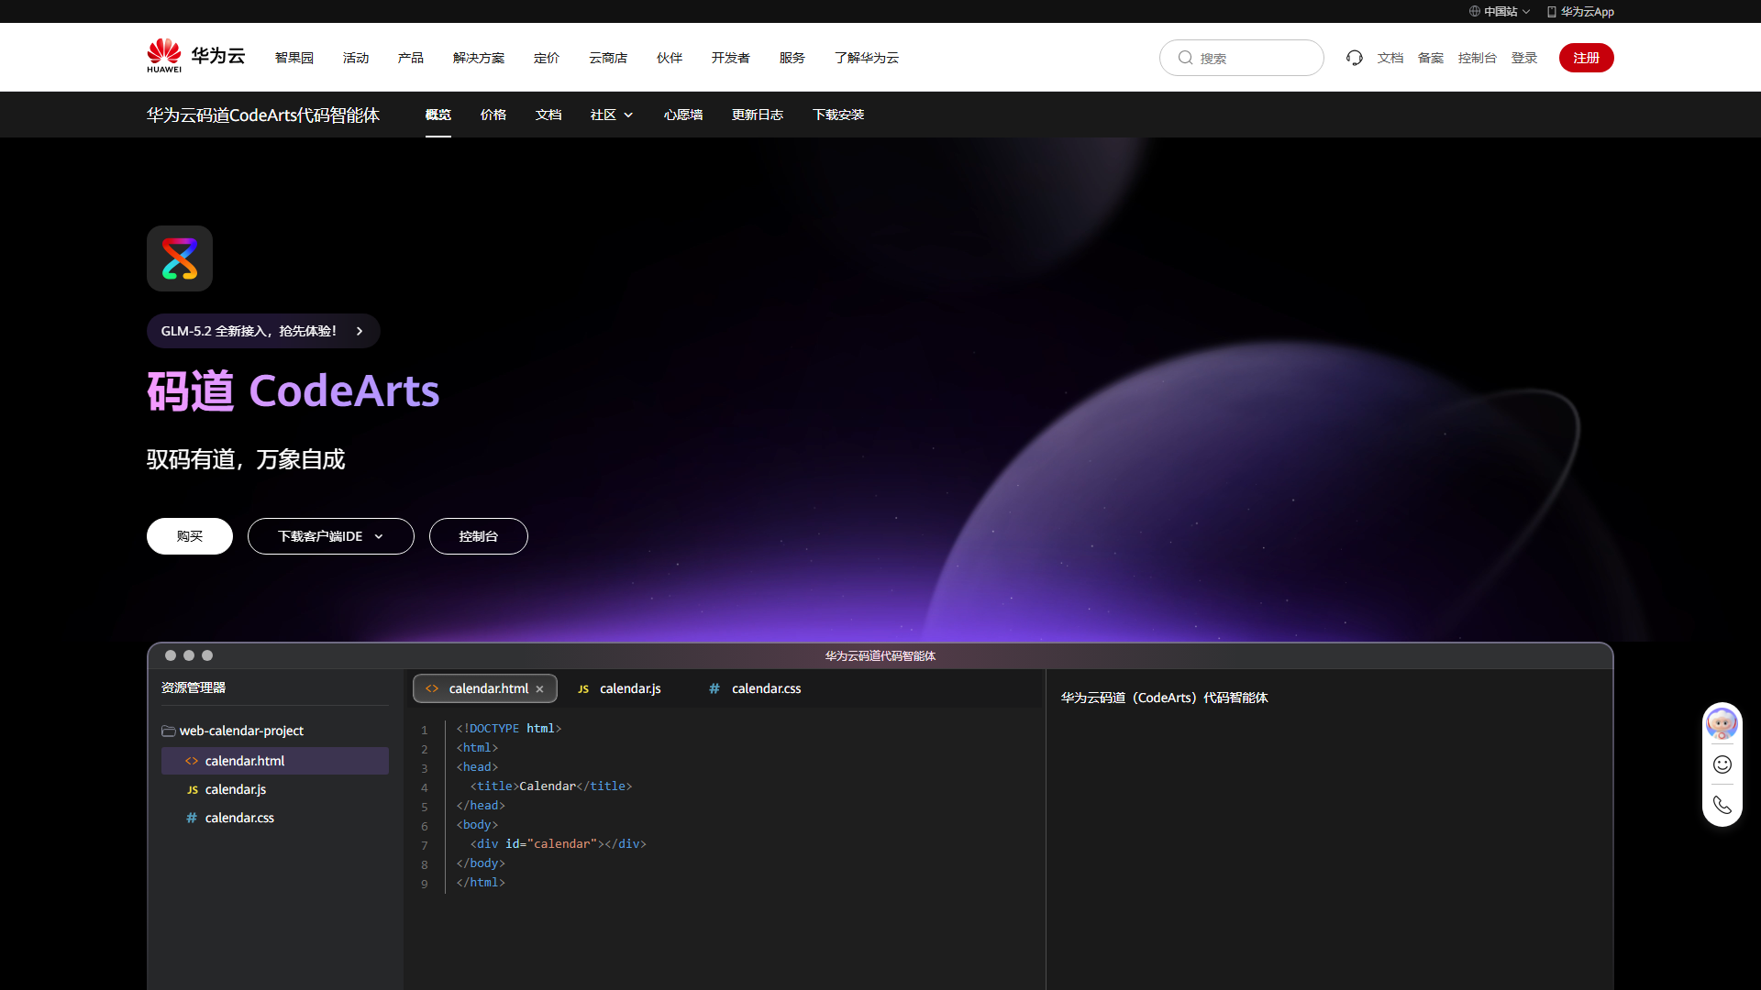Expand the 社区 dropdown menu
The image size is (1761, 990).
[x=612, y=115]
